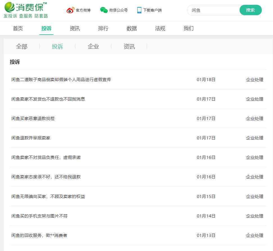The height and width of the screenshot is (251, 273).
Task: Click the 消费保 logo
Action: [25, 7]
